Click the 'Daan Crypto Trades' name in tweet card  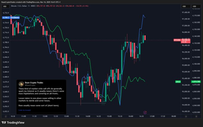click(x=34, y=83)
